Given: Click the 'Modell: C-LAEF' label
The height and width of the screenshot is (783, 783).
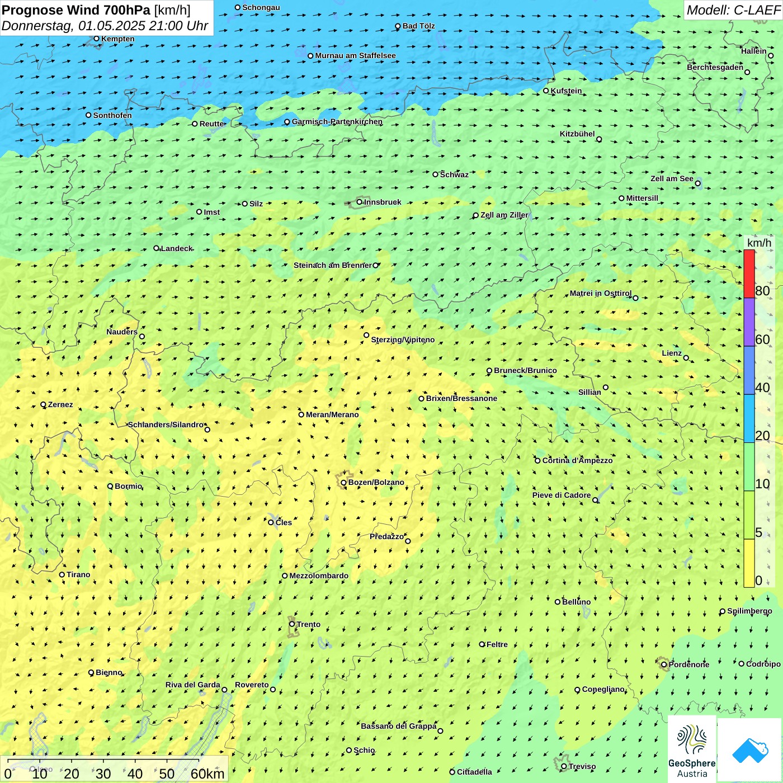Looking at the screenshot, I should 733,10.
